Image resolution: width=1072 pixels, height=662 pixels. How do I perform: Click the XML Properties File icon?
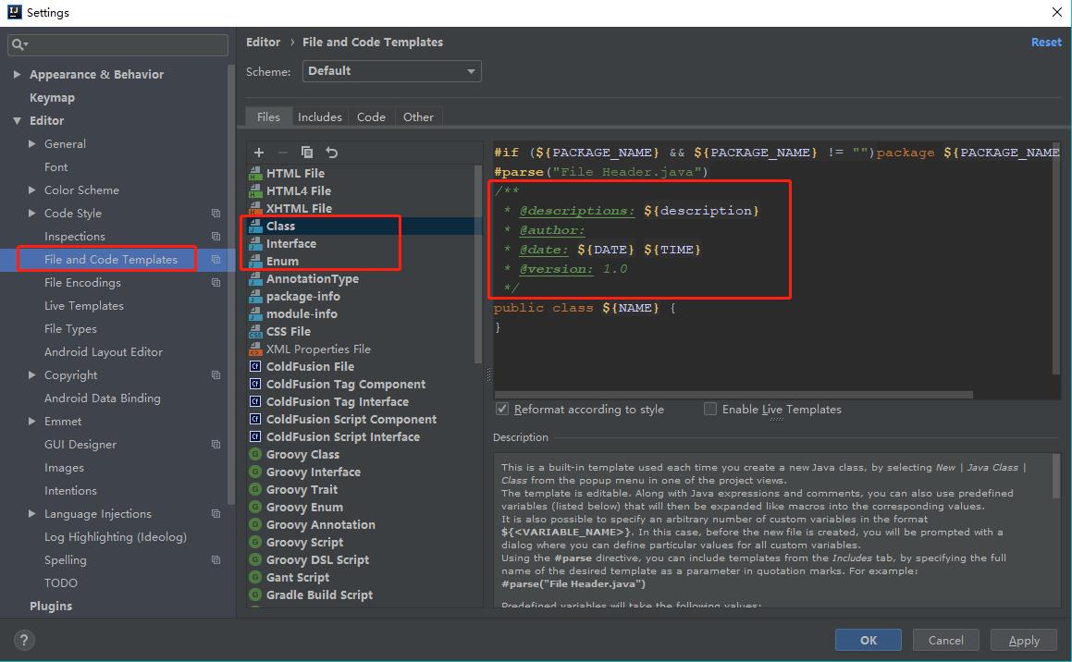(x=255, y=349)
